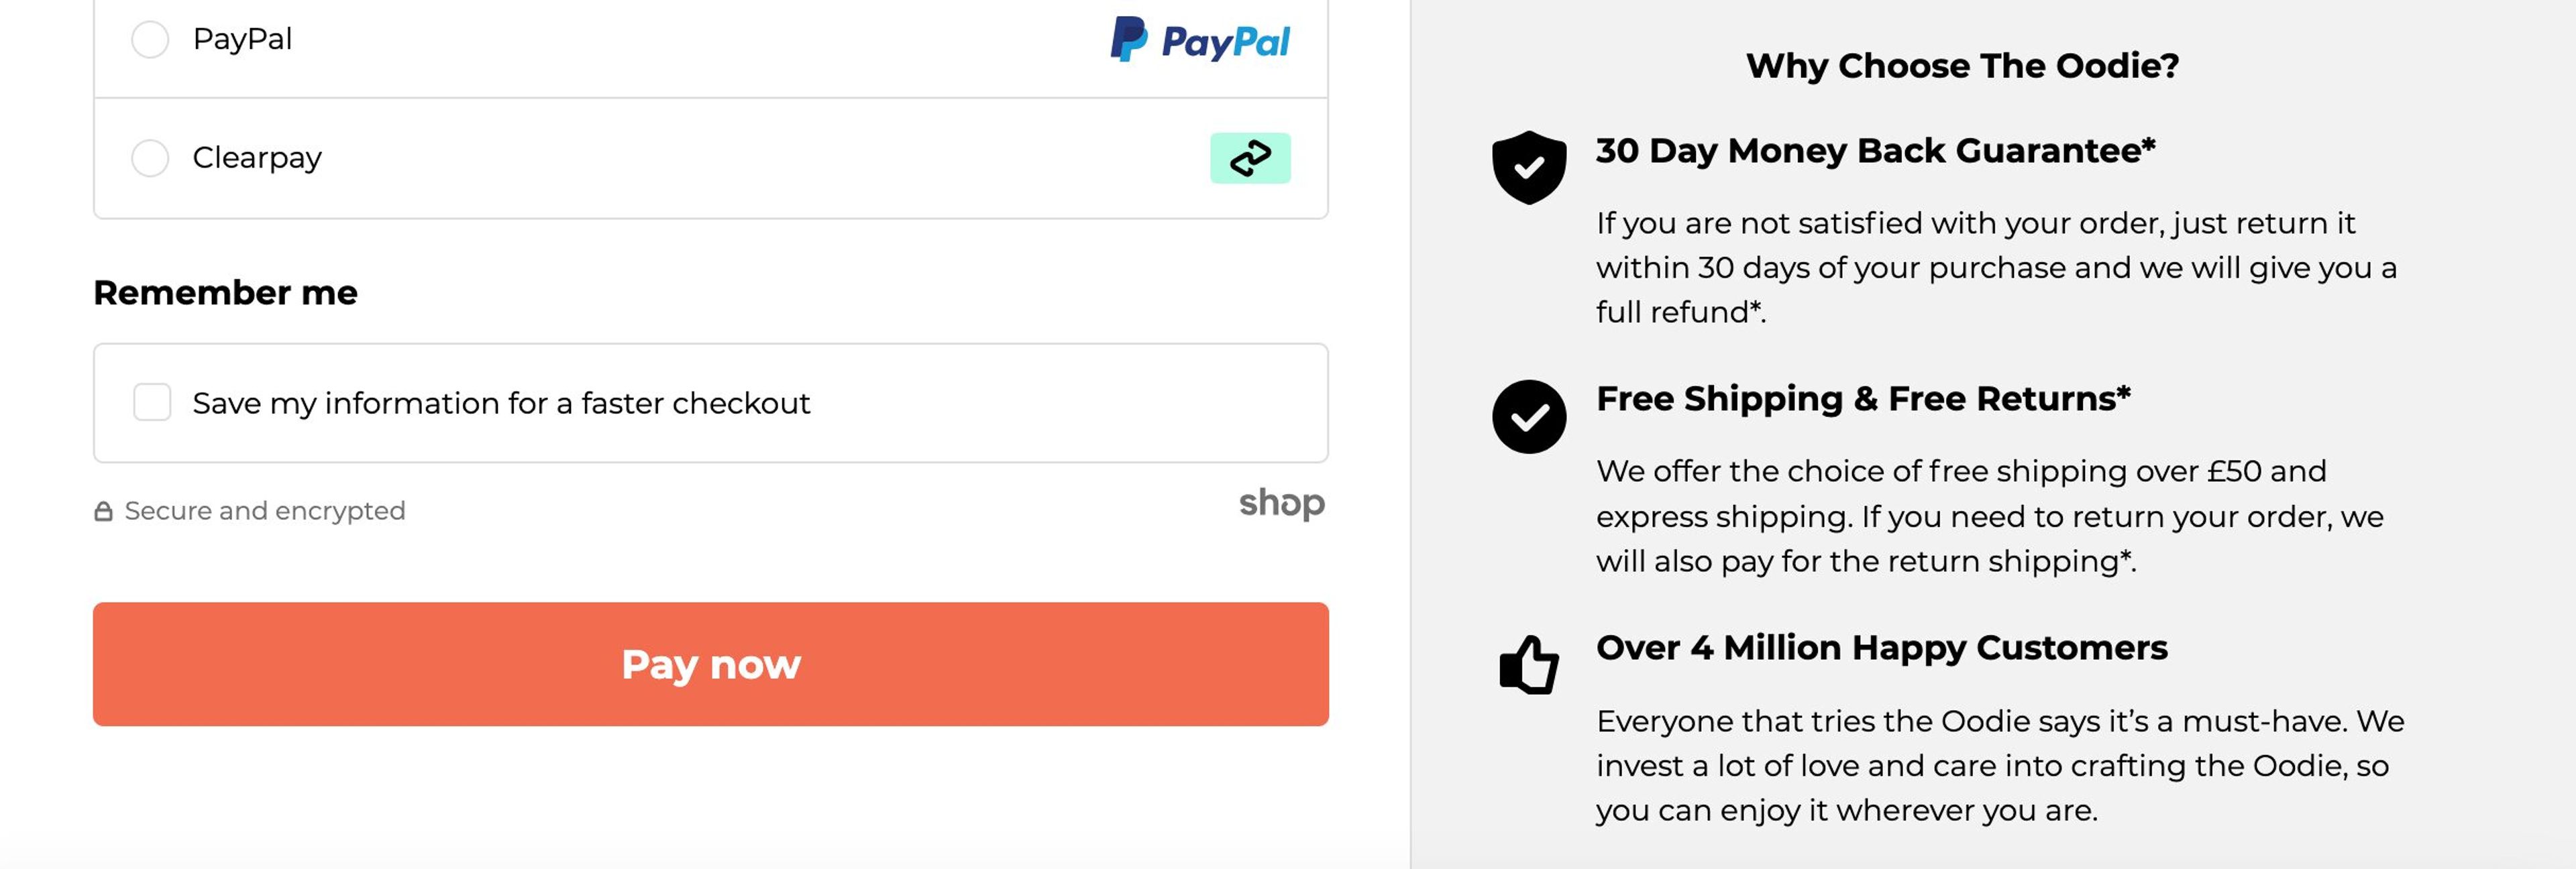Screen dimensions: 2576x869
Task: Enable Save my information for faster checkout
Action: click(x=152, y=403)
